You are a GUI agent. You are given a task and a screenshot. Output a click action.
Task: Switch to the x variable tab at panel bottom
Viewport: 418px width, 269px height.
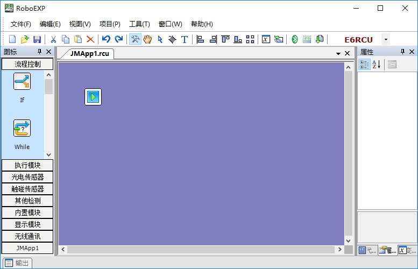tap(407, 250)
